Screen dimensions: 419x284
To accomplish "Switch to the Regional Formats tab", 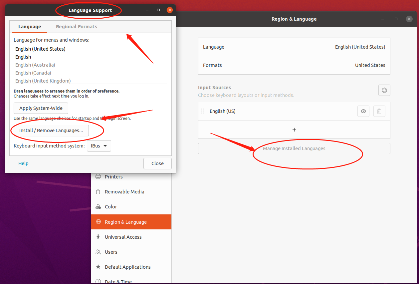I will 76,26.
